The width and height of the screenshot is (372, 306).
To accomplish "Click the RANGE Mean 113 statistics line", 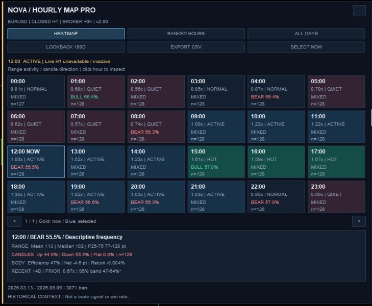I will (x=68, y=246).
